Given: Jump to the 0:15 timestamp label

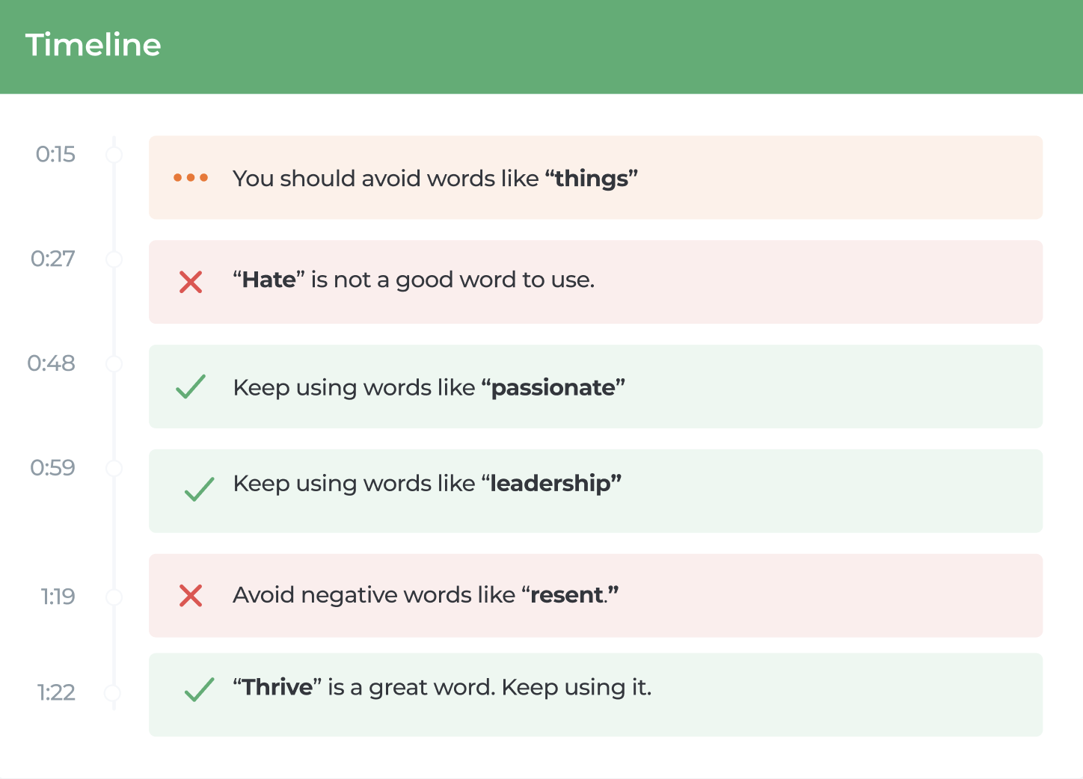Looking at the screenshot, I should (x=55, y=154).
